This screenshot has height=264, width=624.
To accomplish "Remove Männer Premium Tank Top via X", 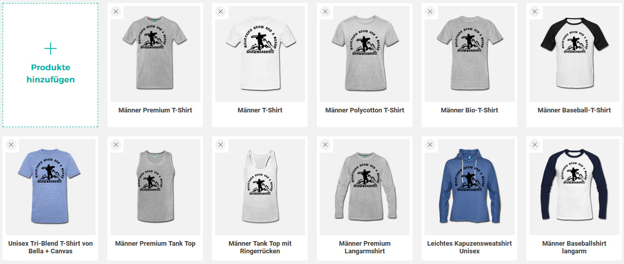I will click(x=116, y=145).
